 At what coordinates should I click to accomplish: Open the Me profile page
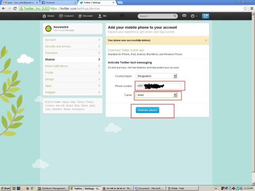[x=102, y=16]
